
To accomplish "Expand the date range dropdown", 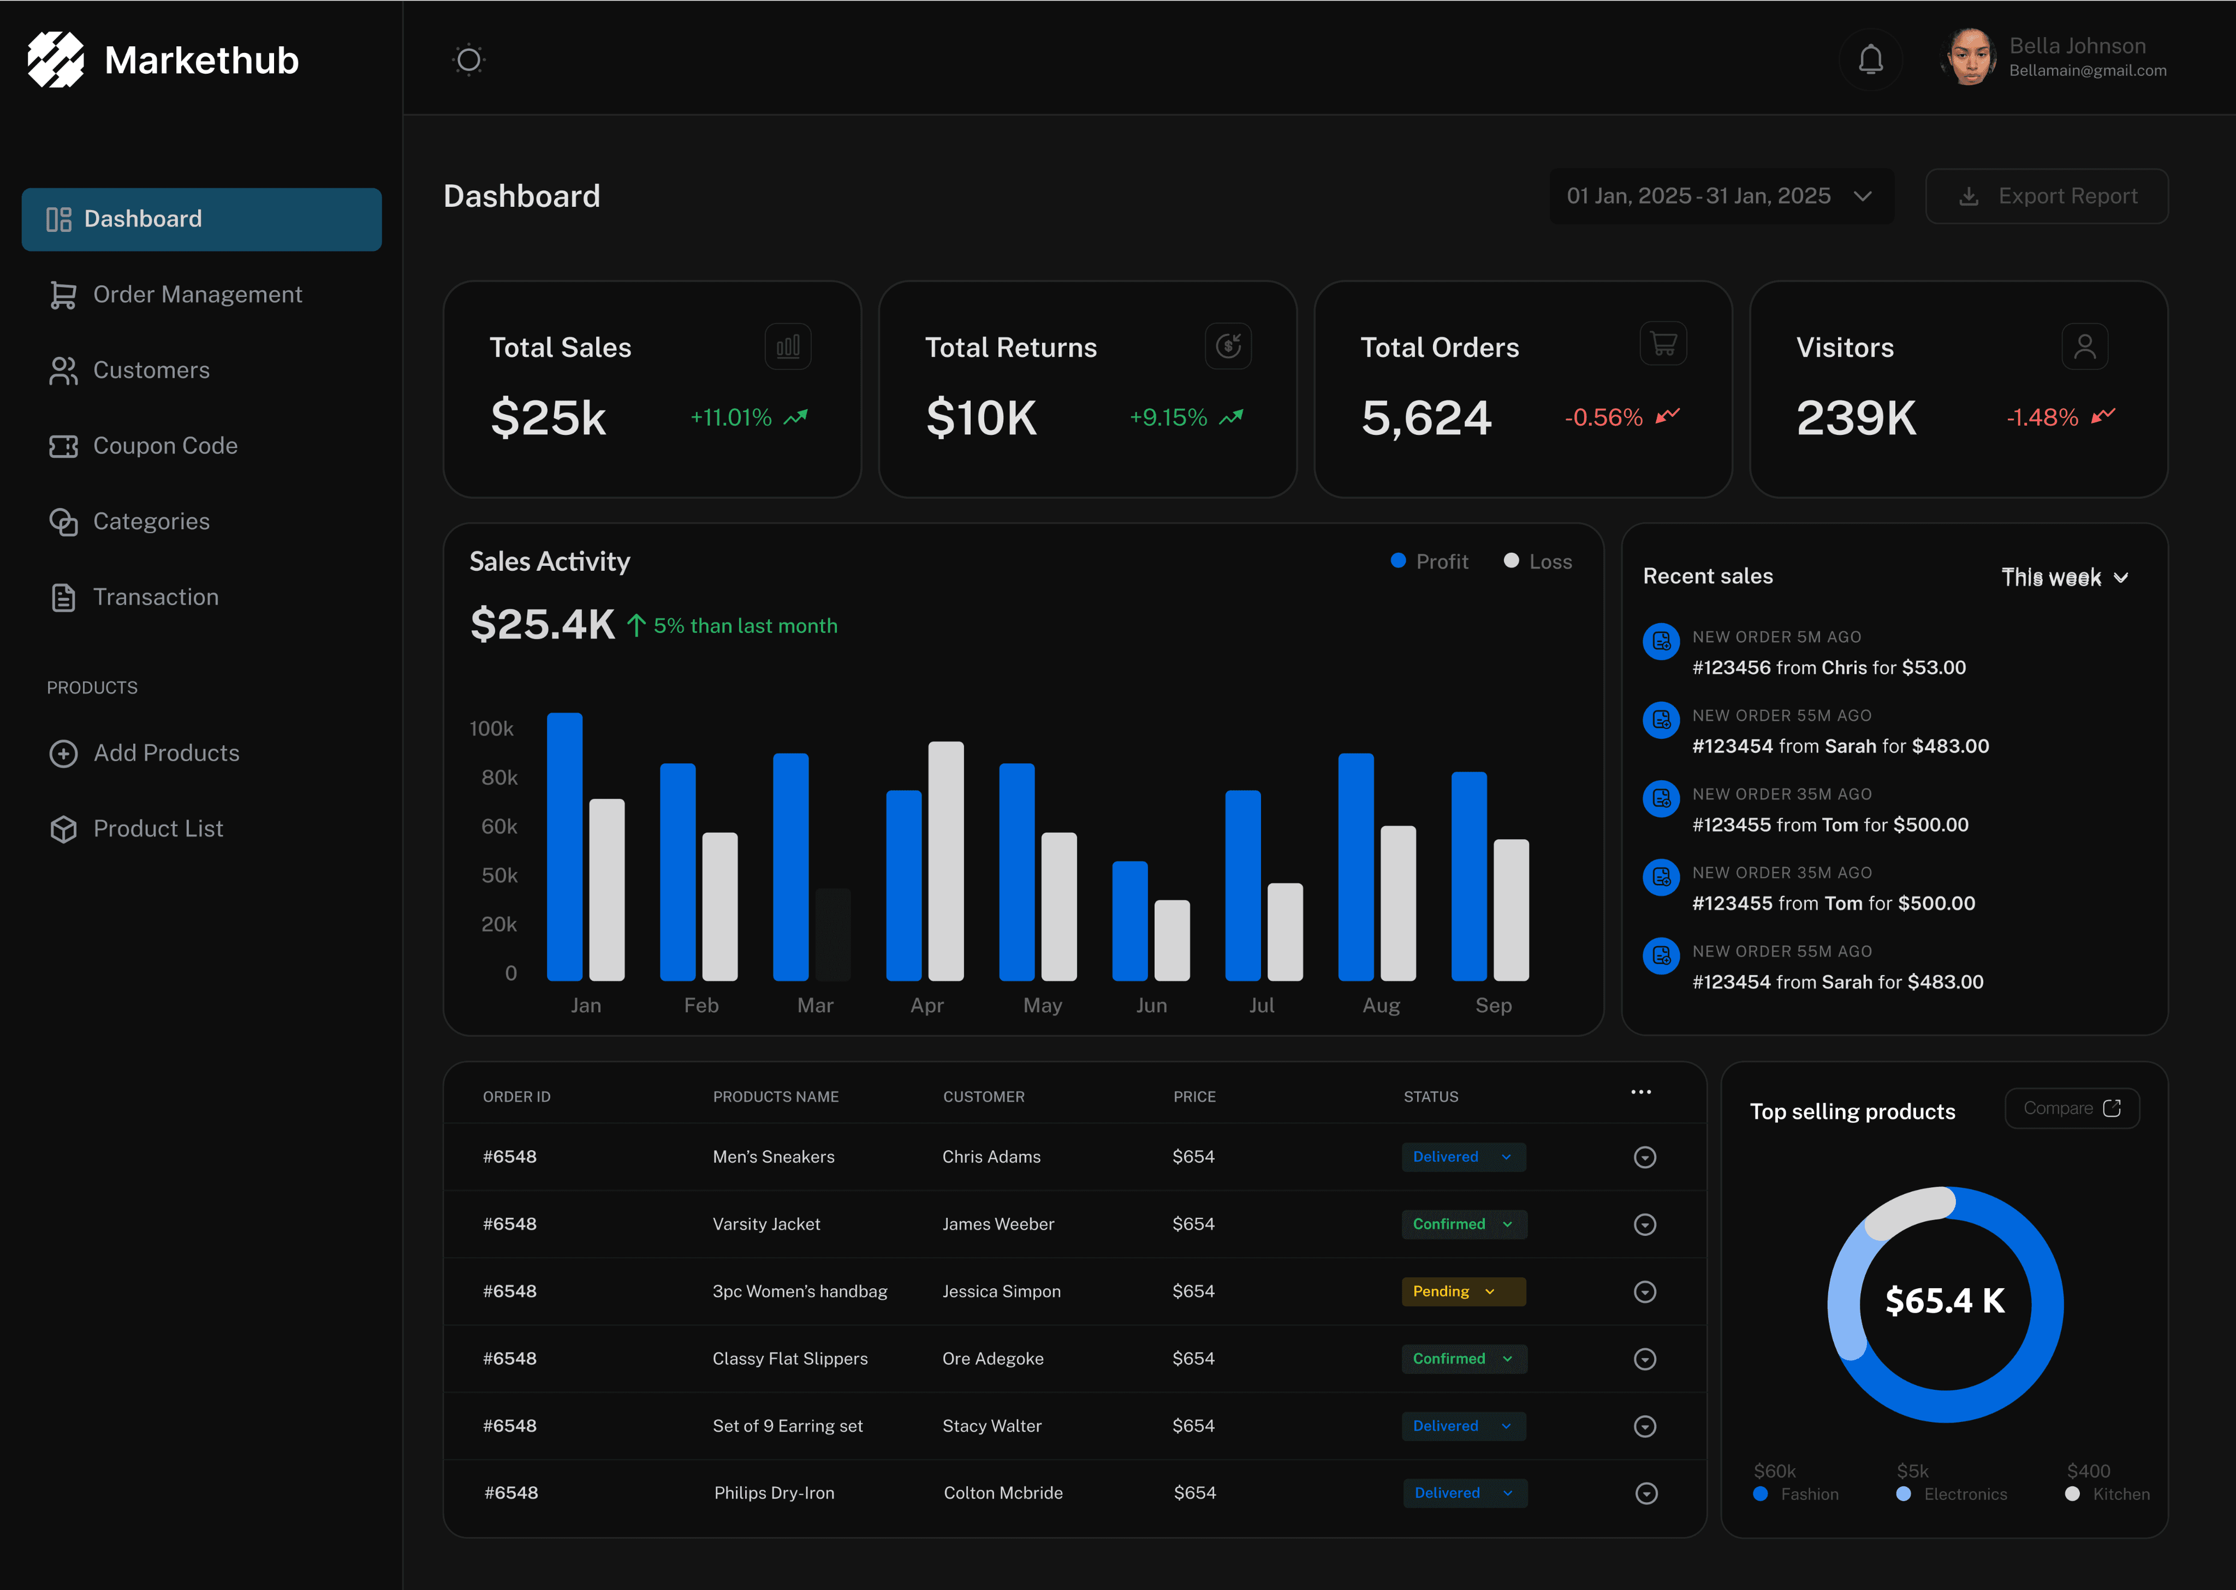I will tap(1721, 196).
